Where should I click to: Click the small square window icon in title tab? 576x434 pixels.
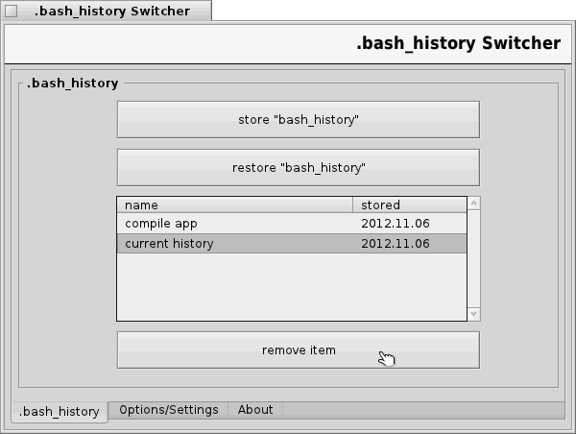click(x=12, y=12)
